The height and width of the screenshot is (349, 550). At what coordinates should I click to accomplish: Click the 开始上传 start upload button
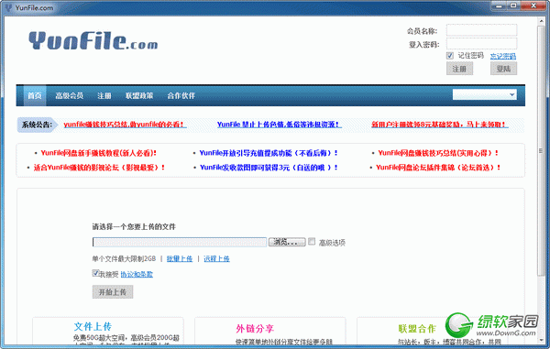pos(113,292)
